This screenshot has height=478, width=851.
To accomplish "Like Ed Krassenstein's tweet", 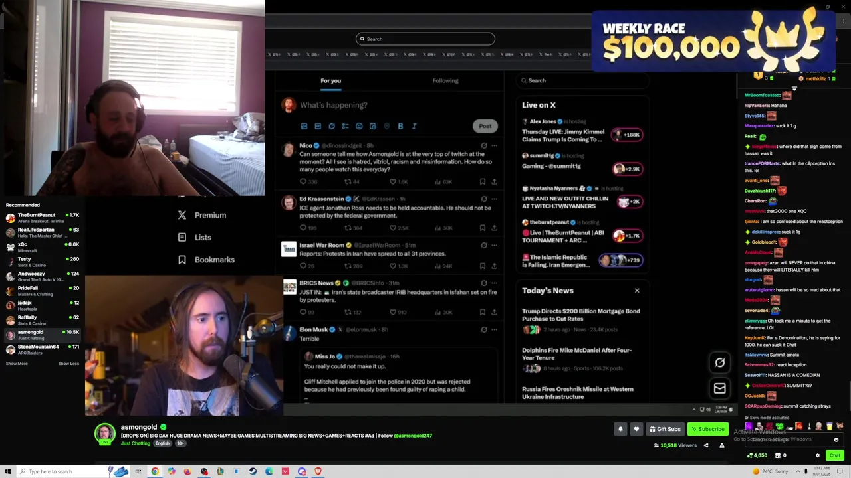I will 393,228.
